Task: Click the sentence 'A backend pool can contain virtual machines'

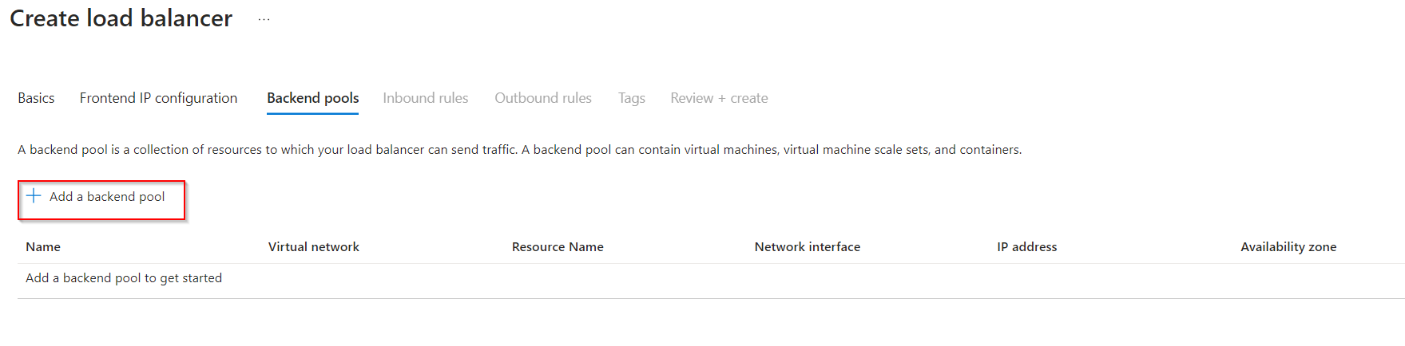Action: coord(772,150)
